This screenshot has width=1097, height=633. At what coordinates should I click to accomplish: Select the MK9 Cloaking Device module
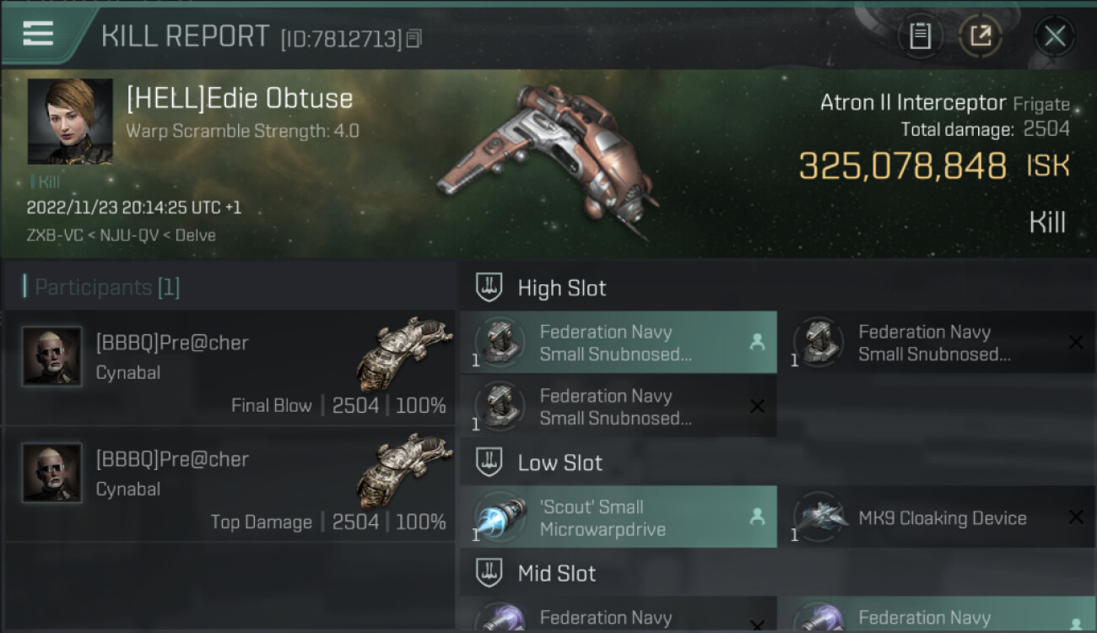tap(937, 517)
